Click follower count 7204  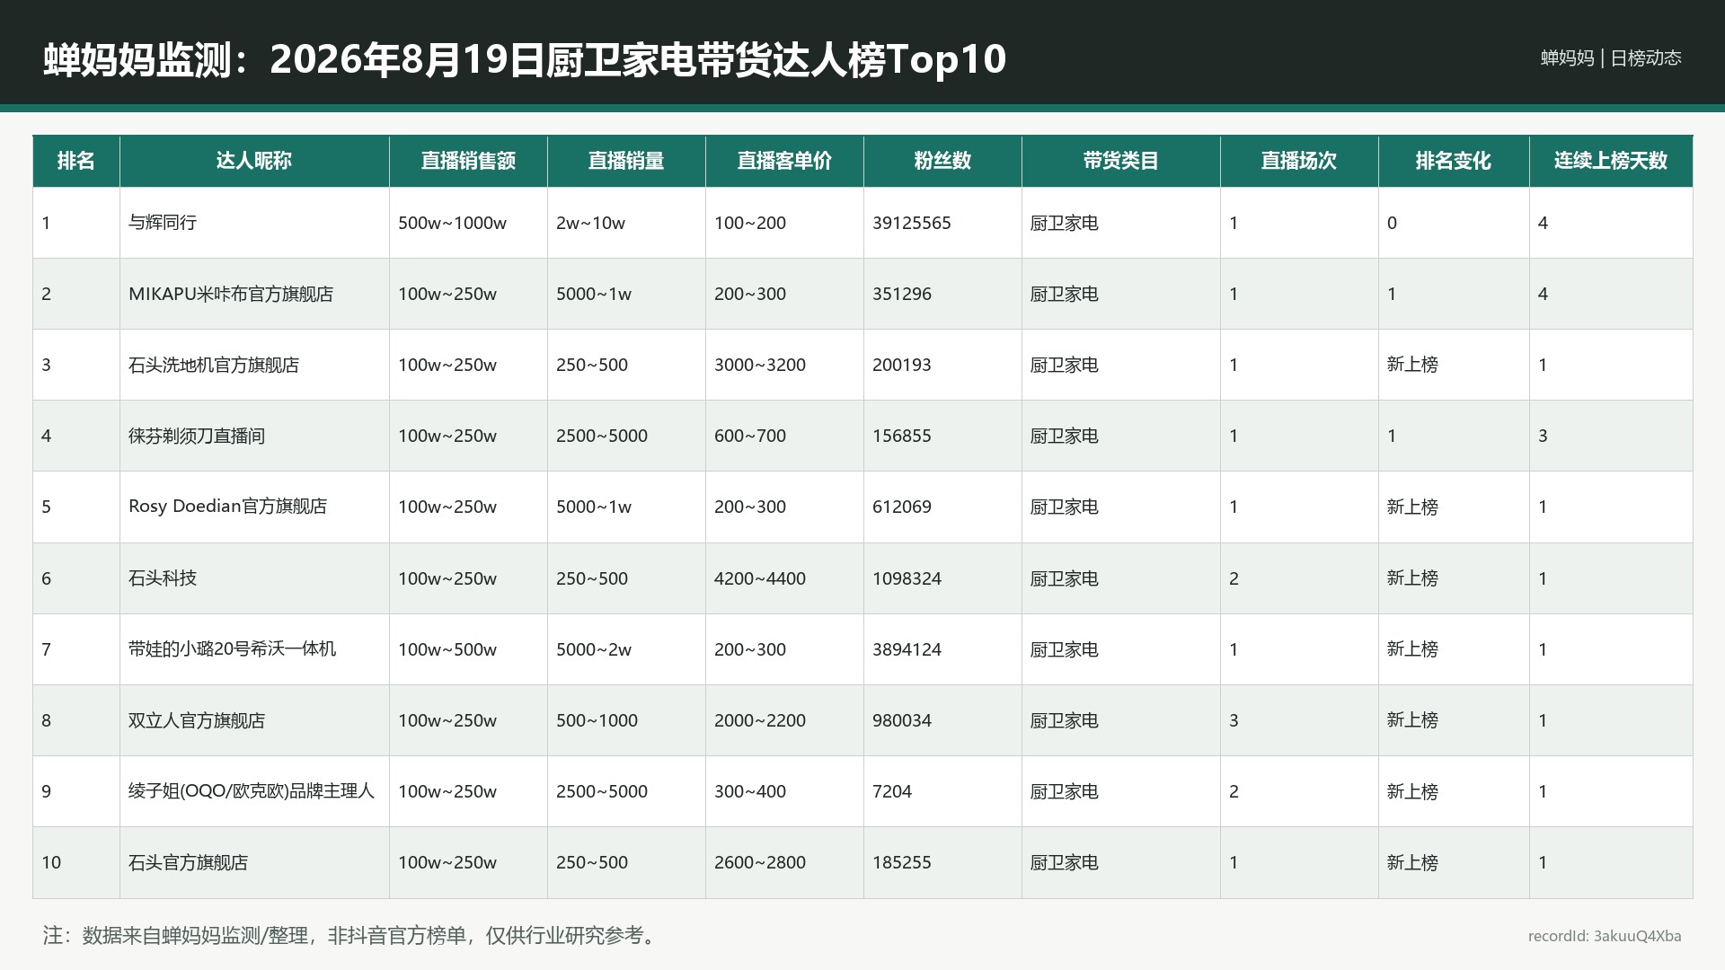(x=892, y=791)
